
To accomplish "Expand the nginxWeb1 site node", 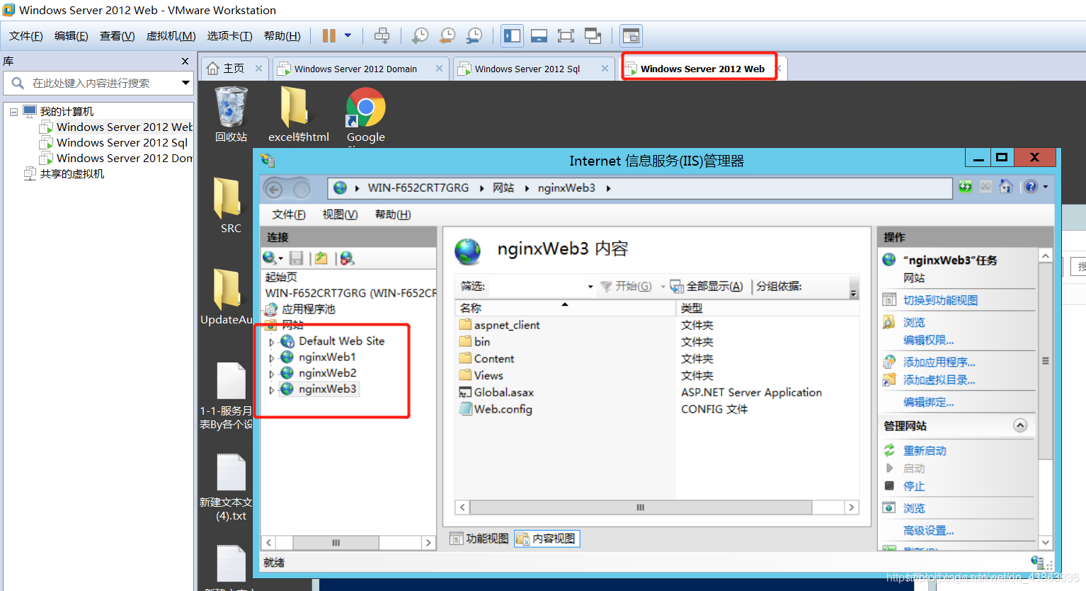I will pyautogui.click(x=271, y=358).
